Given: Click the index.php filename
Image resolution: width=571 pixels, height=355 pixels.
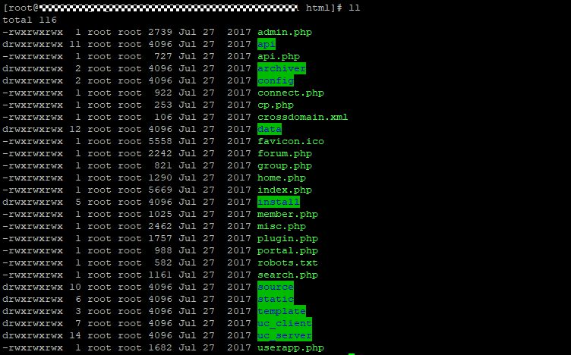Looking at the screenshot, I should click(x=285, y=190).
